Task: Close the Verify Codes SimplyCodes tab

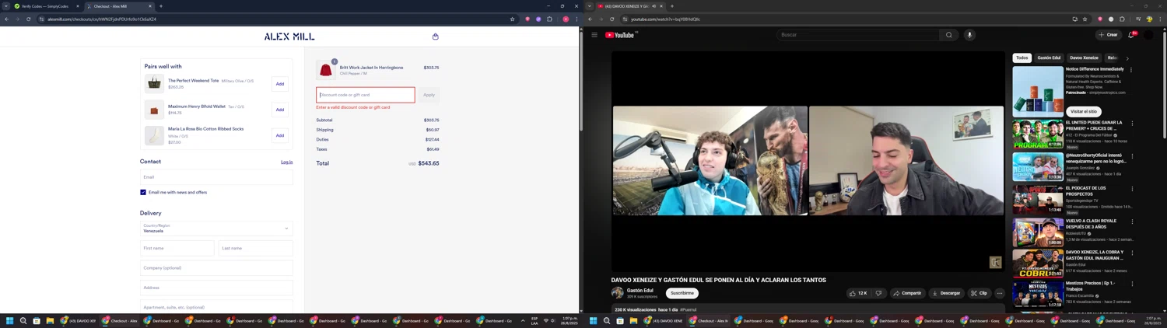Action: click(x=77, y=6)
